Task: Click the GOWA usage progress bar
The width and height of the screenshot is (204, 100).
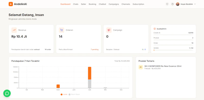Action: click(173, 50)
